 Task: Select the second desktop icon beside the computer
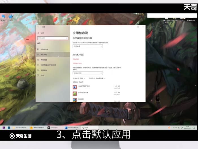click(x=11, y=18)
